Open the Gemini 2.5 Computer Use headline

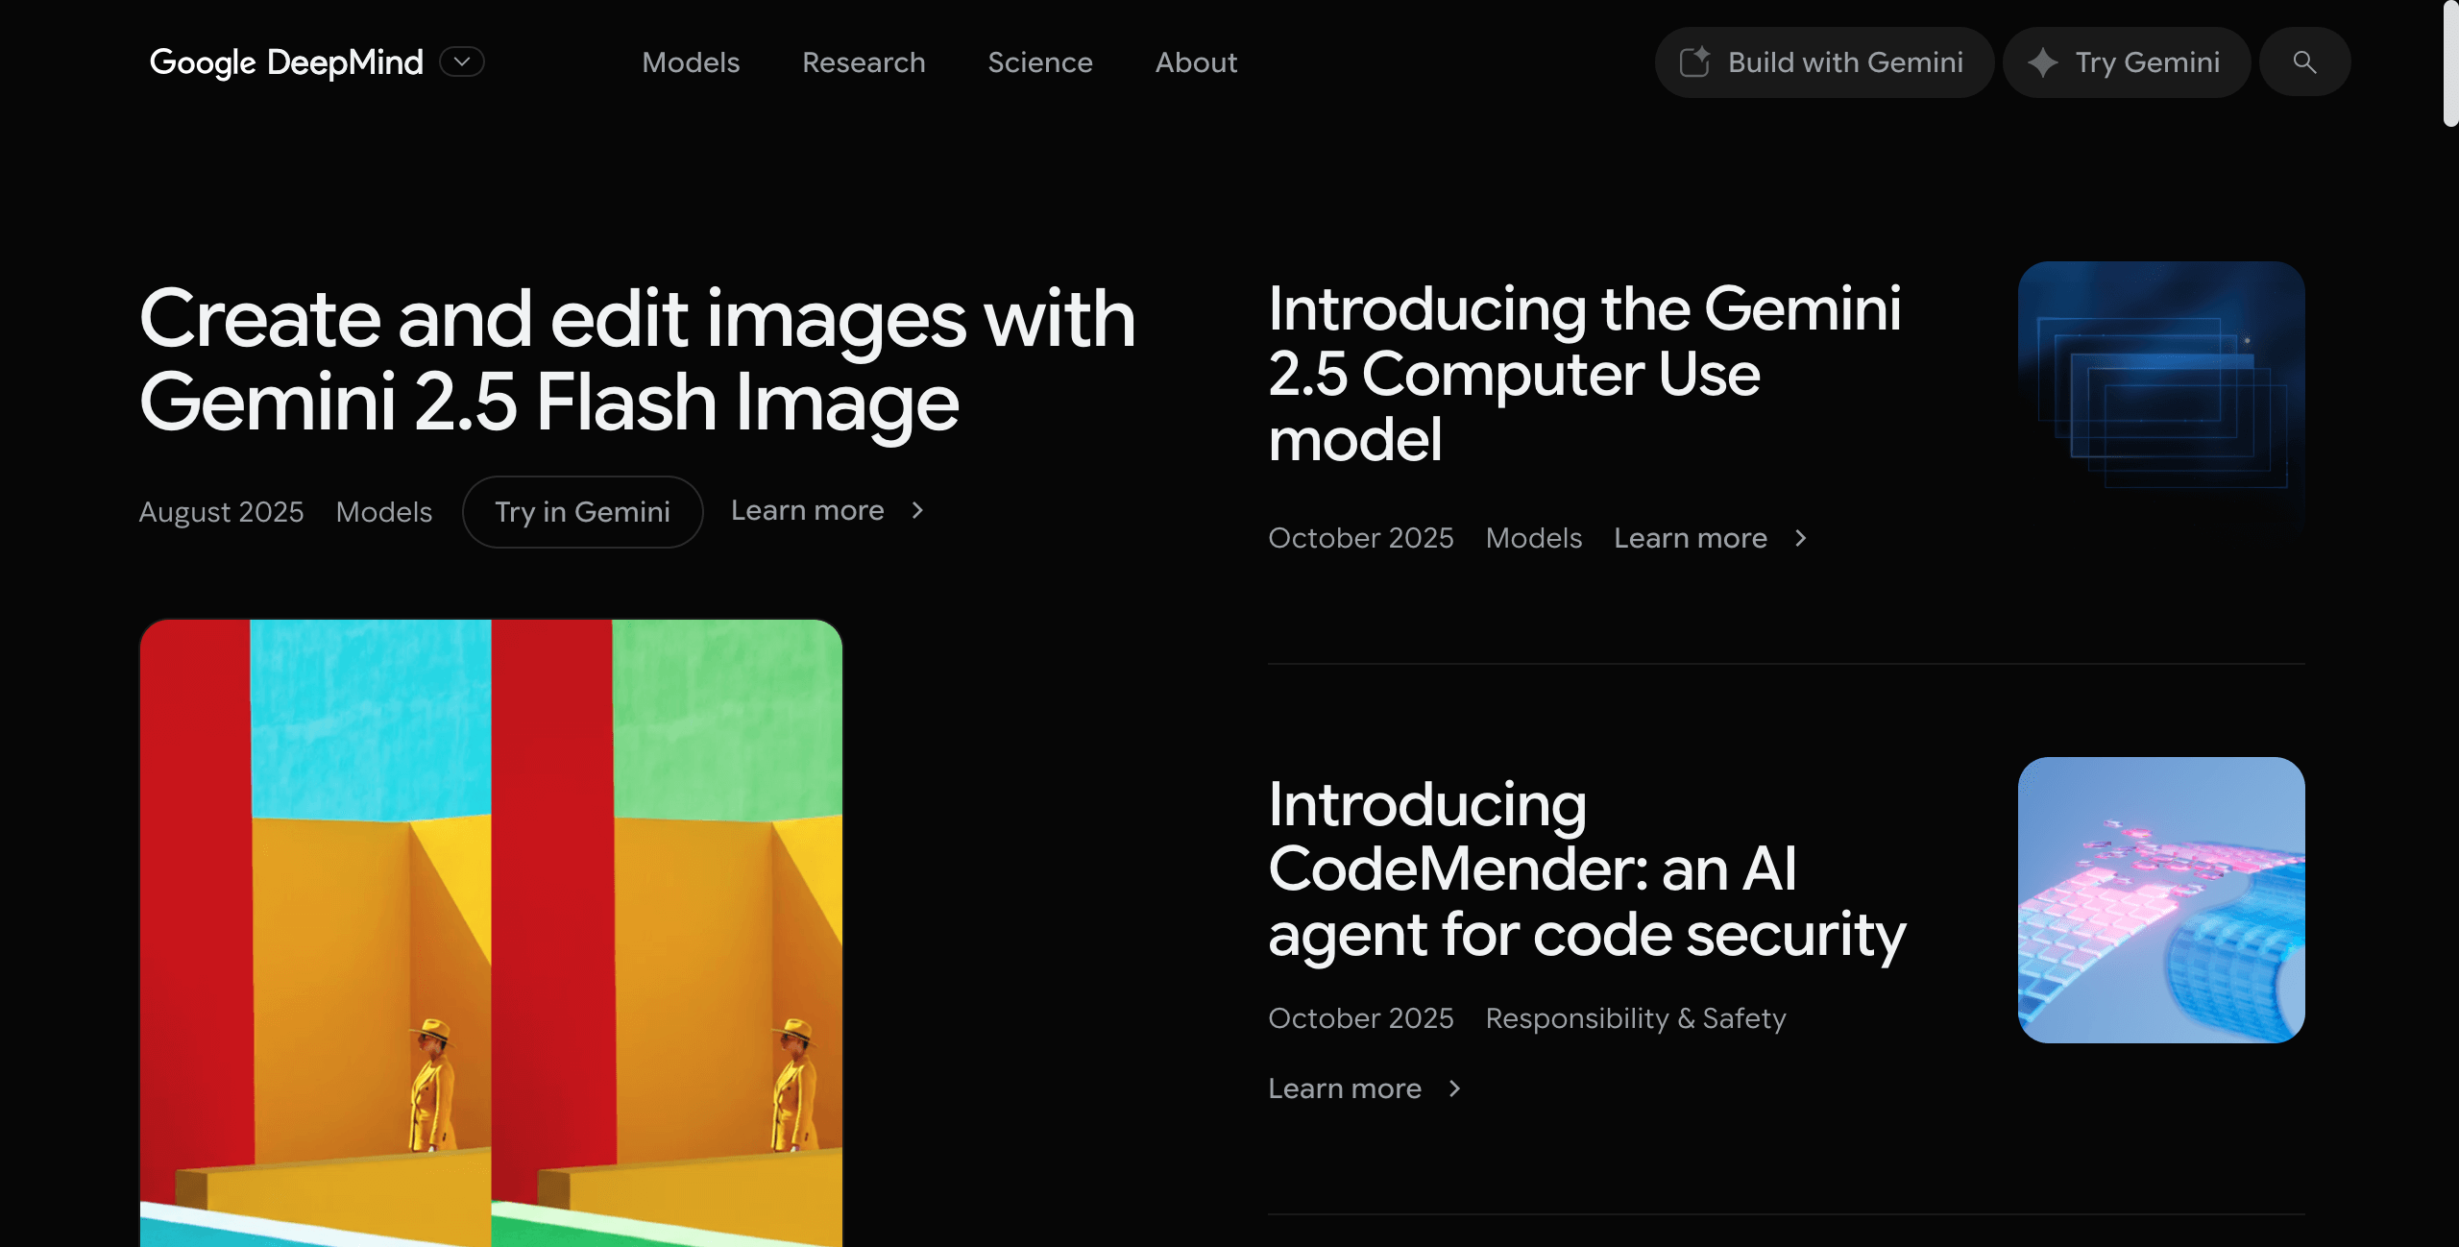pyautogui.click(x=1585, y=374)
